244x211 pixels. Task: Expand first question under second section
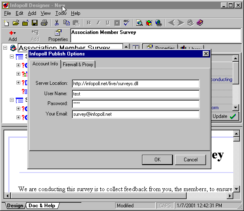18,108
